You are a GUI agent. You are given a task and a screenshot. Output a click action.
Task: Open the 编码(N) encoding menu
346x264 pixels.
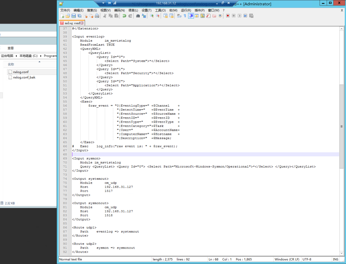pos(119,10)
